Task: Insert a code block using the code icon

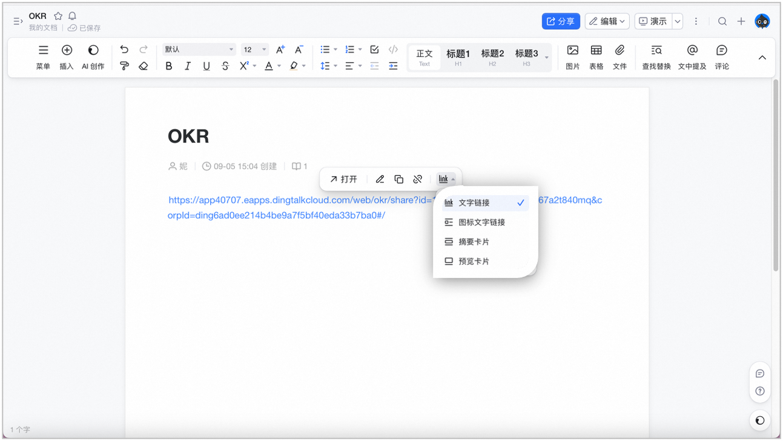Action: pyautogui.click(x=393, y=50)
